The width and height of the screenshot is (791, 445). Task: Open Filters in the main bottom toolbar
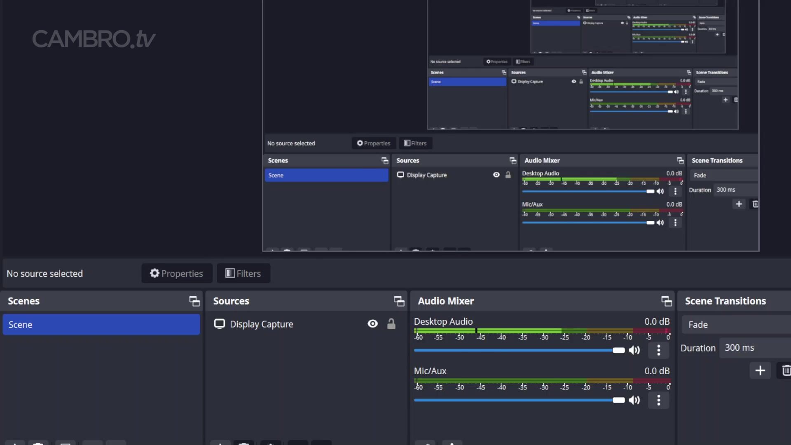(x=243, y=273)
